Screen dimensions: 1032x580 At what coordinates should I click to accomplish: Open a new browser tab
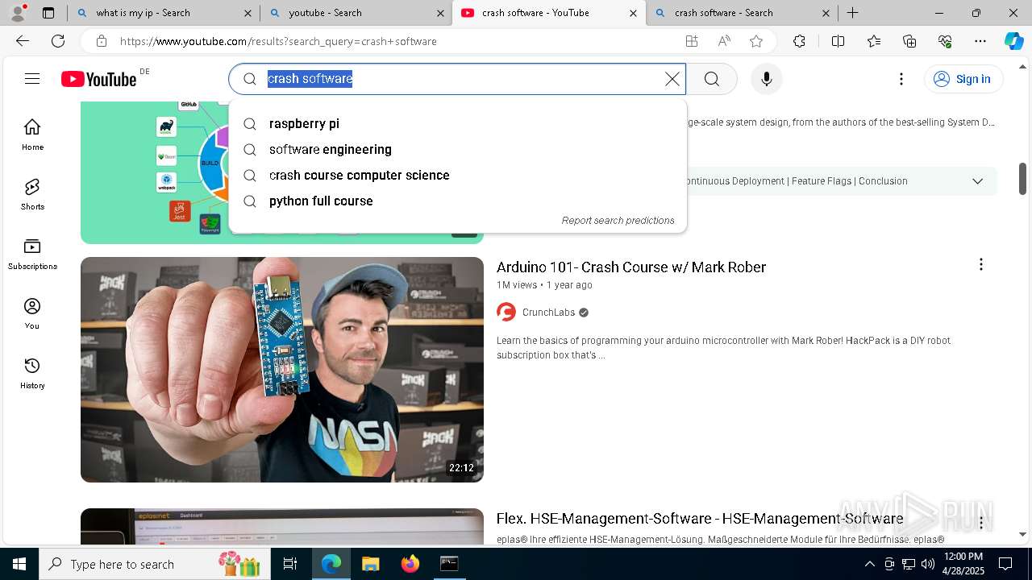[852, 13]
